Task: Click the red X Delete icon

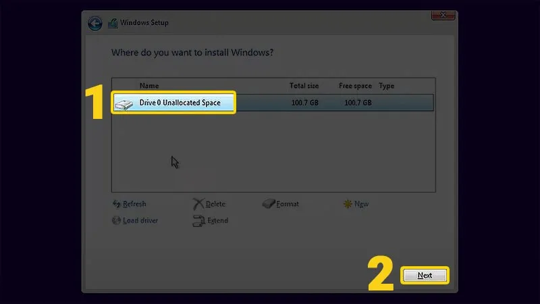Action: (198, 204)
